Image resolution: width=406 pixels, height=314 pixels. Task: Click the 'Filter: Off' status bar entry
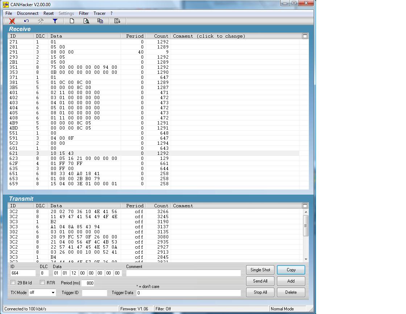click(x=163, y=309)
